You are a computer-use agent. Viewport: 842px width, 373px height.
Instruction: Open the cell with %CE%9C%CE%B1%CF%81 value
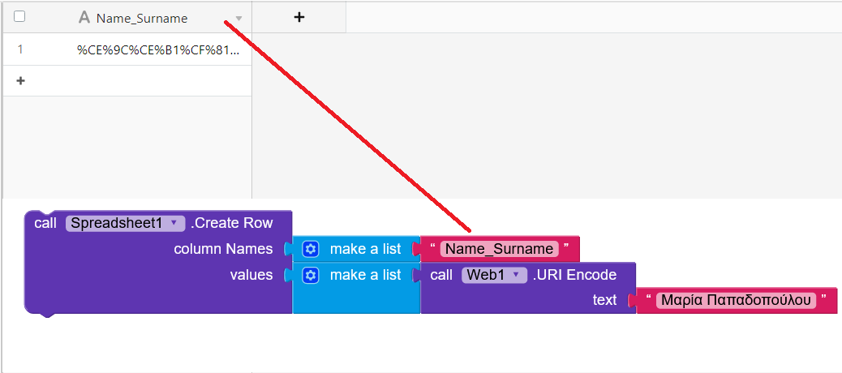(157, 50)
